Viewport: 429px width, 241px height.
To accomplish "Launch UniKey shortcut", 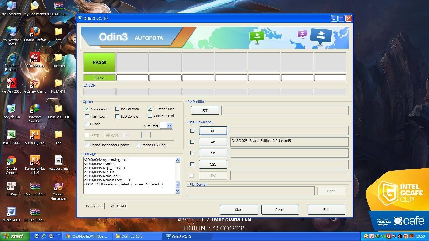I will pos(11,188).
